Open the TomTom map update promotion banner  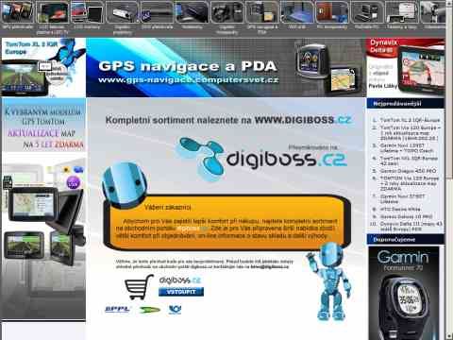tap(43, 125)
